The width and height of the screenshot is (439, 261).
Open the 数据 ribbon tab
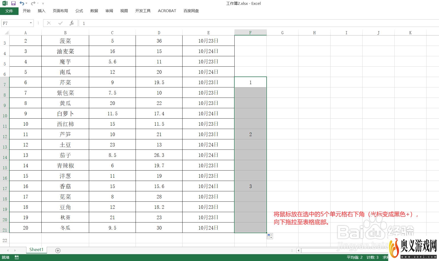click(x=94, y=11)
